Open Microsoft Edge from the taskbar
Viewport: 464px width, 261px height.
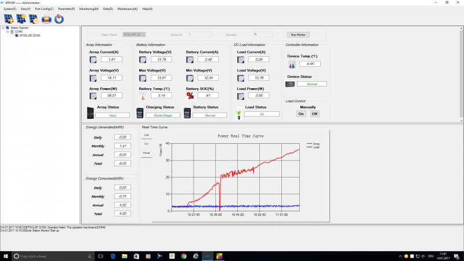[x=113, y=256]
